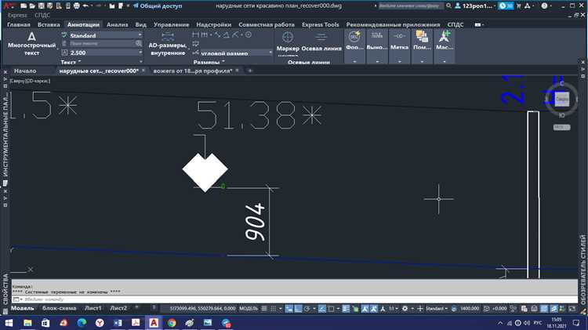Switch to the вожега от 18 drawing tab

(192, 71)
